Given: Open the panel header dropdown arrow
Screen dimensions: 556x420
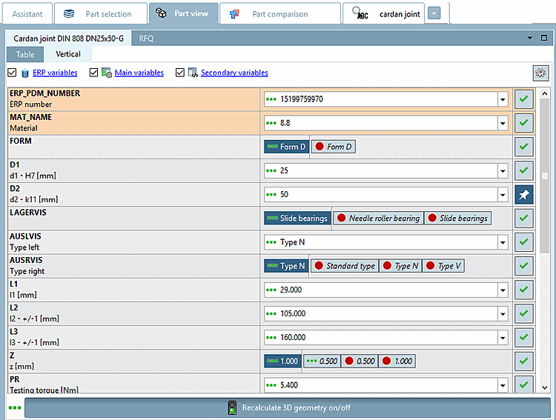Looking at the screenshot, I should 529,38.
